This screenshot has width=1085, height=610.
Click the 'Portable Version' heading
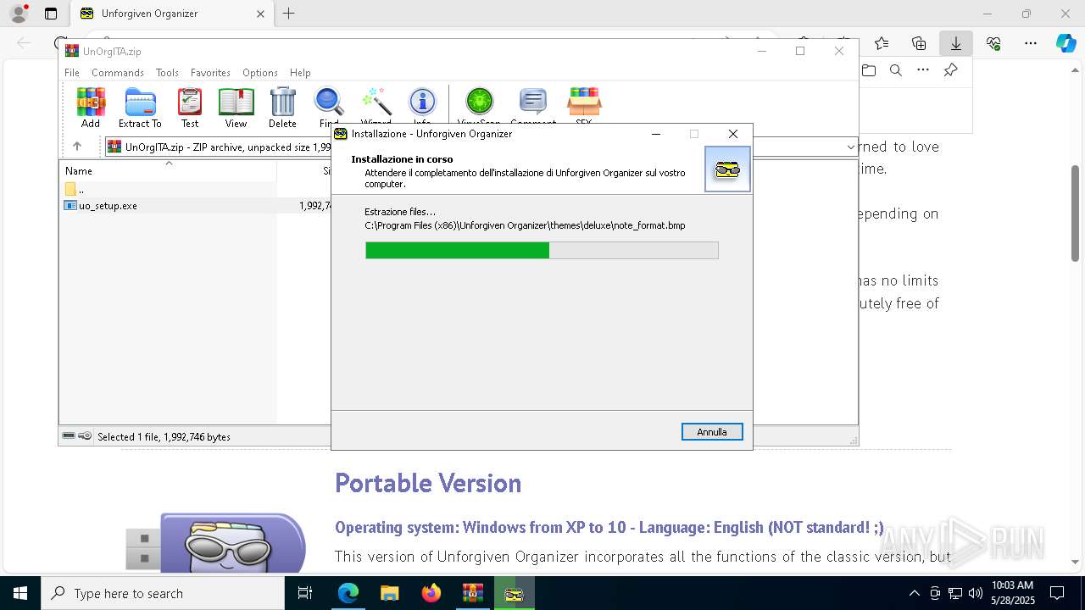(x=428, y=483)
